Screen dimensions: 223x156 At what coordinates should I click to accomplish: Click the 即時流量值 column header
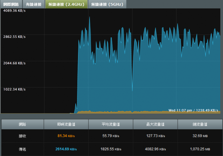66,124
